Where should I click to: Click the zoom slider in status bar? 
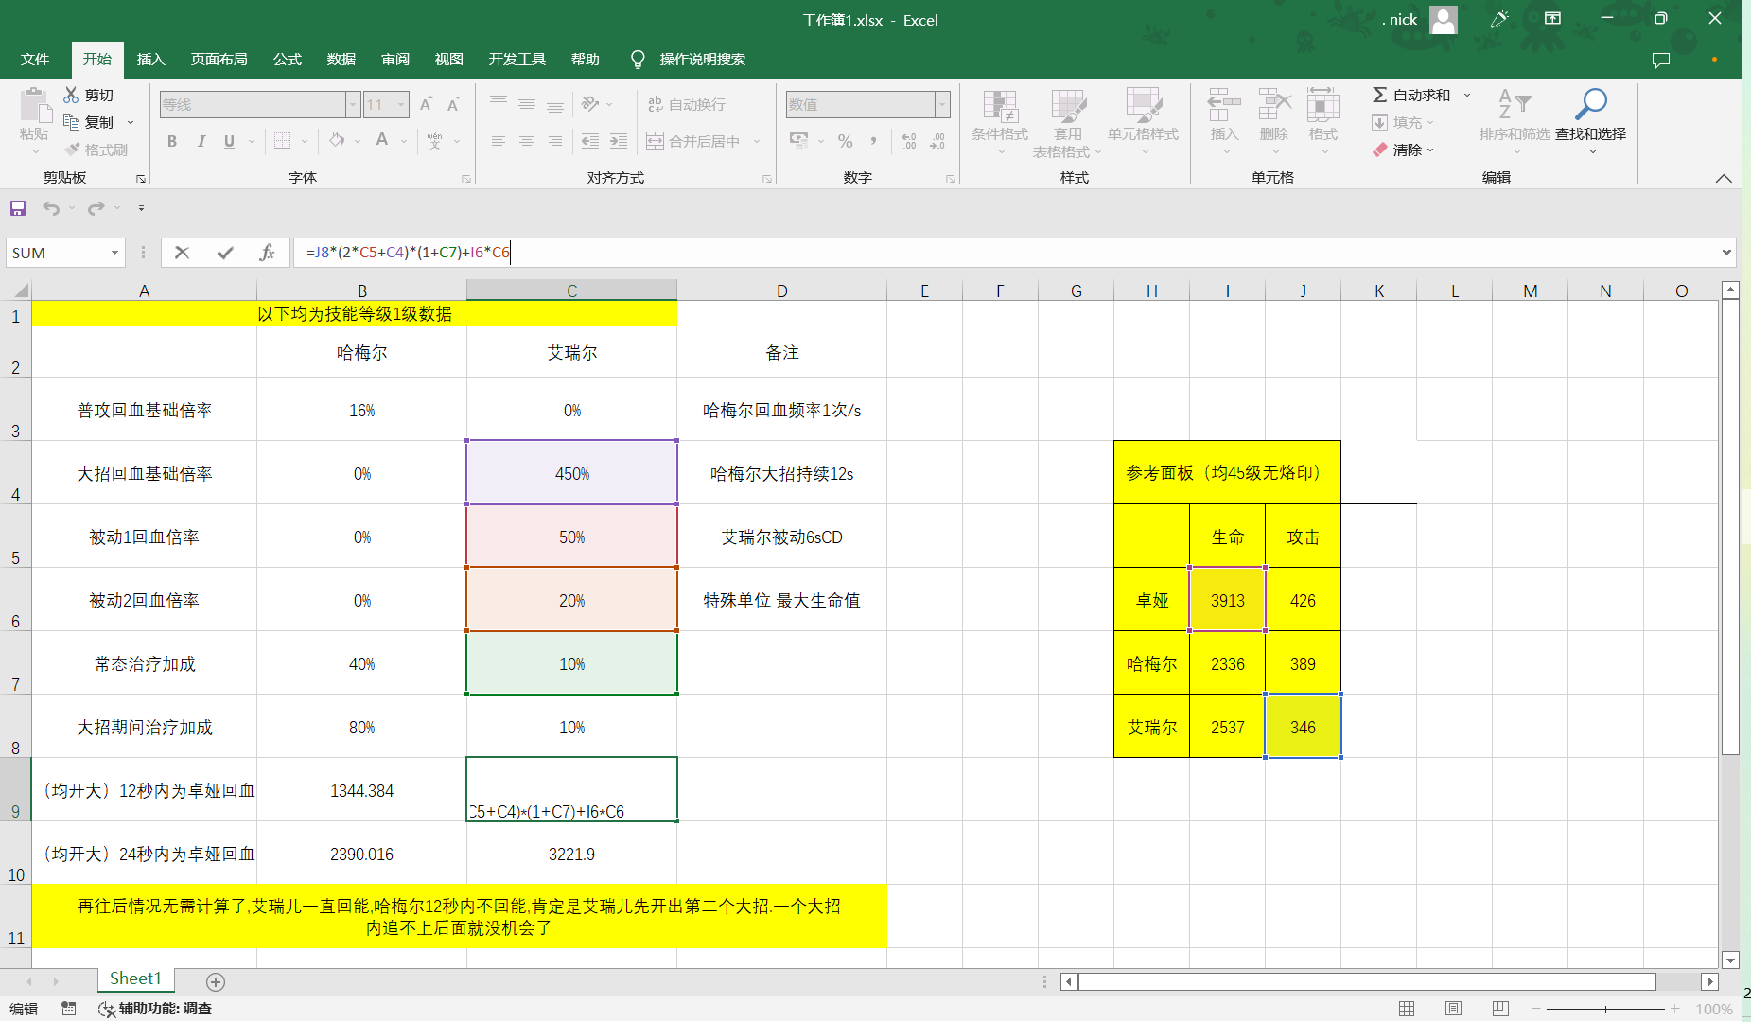click(1605, 1009)
